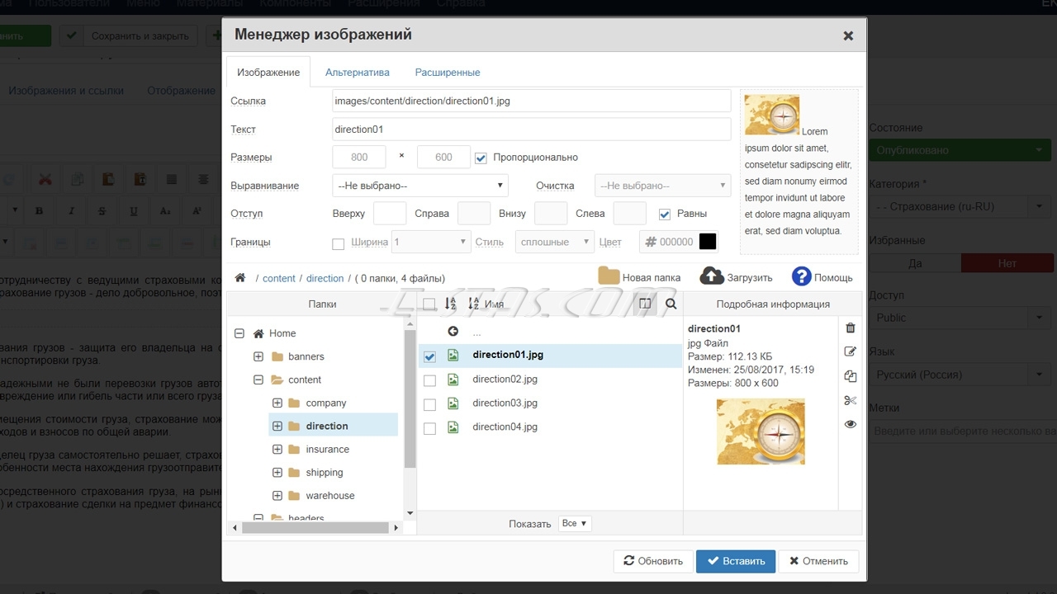Close Image Manager with the X icon

point(848,36)
